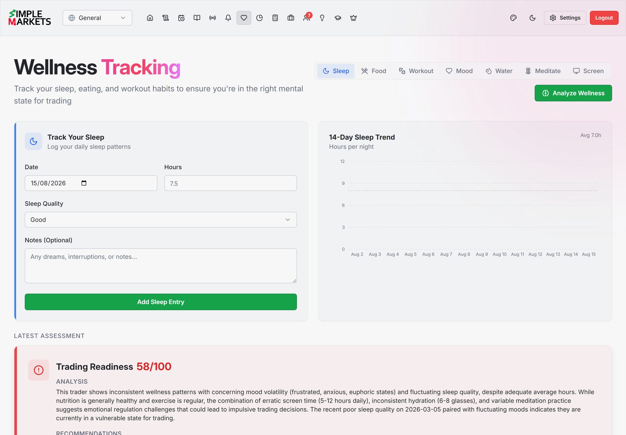This screenshot has height=435, width=626.
Task: Click the Date input field
Action: pyautogui.click(x=91, y=183)
